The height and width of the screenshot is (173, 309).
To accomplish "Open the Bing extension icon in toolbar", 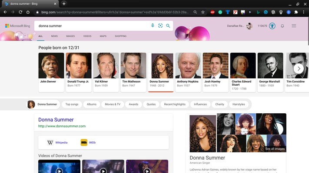I will tap(258, 12).
